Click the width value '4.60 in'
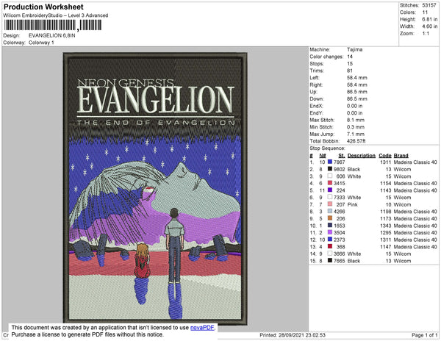The height and width of the screenshot is (341, 441). [430, 26]
